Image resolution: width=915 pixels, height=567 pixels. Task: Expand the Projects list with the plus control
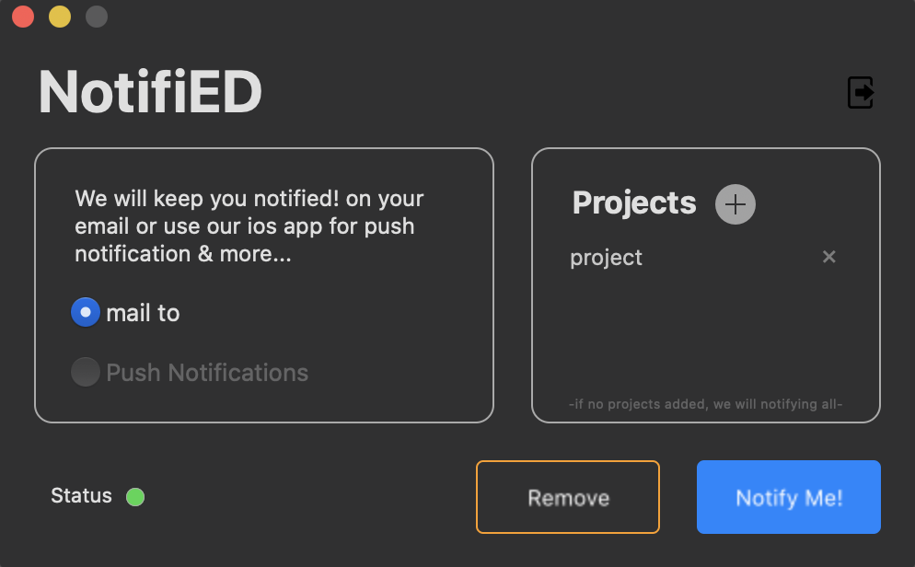pos(735,203)
